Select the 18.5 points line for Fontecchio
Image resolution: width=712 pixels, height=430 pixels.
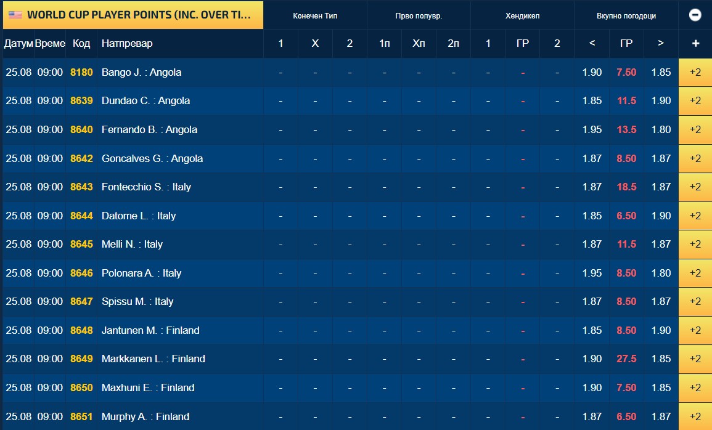coord(627,187)
